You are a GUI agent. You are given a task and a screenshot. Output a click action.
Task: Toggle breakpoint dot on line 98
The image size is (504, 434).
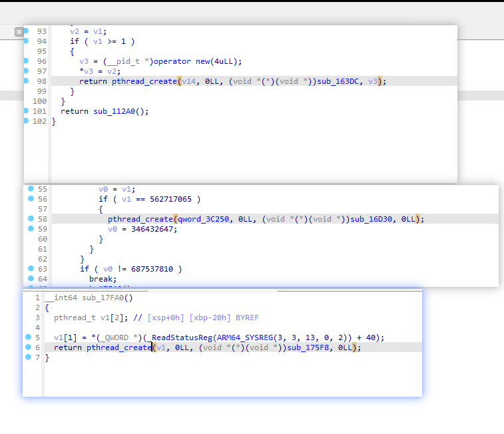[27, 81]
